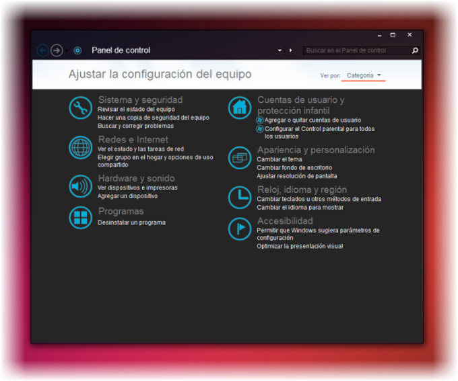This screenshot has height=381, width=458.
Task: Open Cambiar el tema
Action: tap(280, 159)
